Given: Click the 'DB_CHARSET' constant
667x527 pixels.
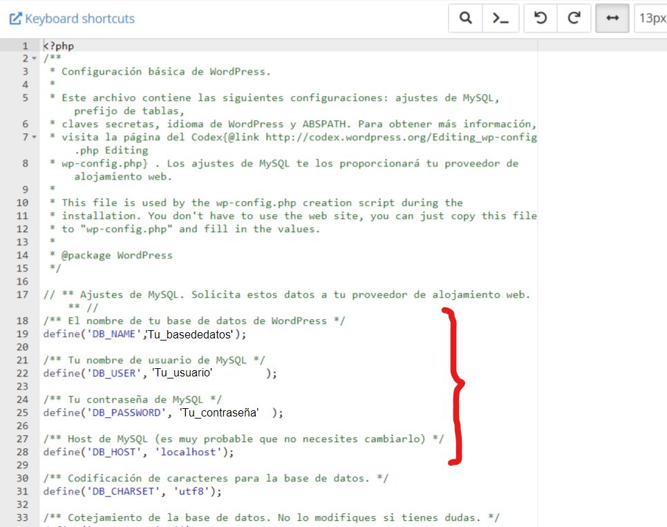Looking at the screenshot, I should pos(123,491).
